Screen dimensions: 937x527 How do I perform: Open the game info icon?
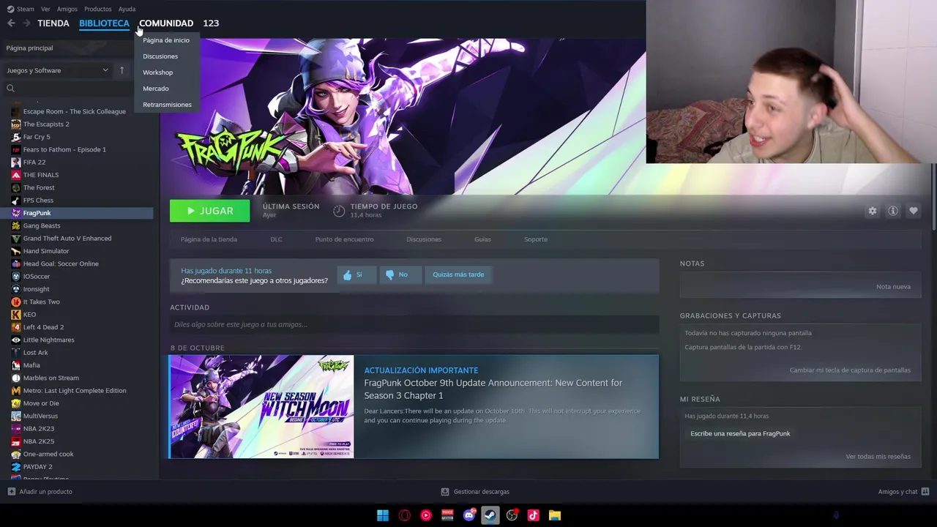click(893, 211)
